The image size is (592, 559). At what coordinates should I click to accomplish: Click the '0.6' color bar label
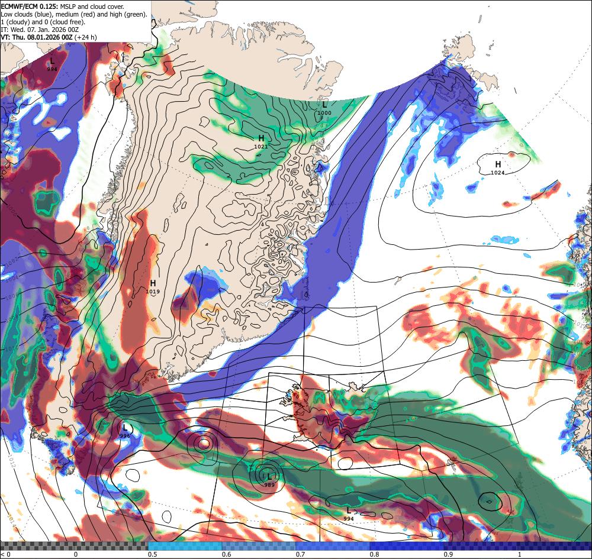coord(227,554)
